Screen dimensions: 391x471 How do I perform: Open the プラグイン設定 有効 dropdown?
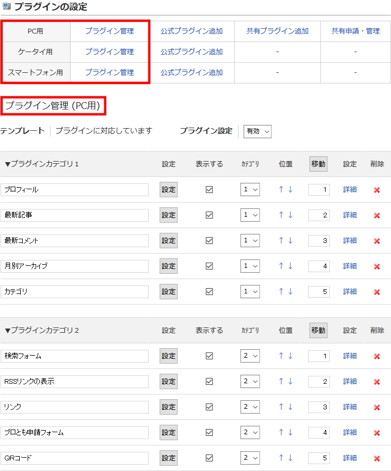click(258, 131)
